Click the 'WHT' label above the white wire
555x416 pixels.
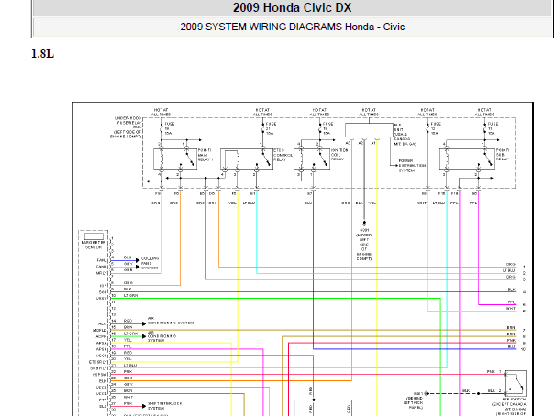point(422,203)
